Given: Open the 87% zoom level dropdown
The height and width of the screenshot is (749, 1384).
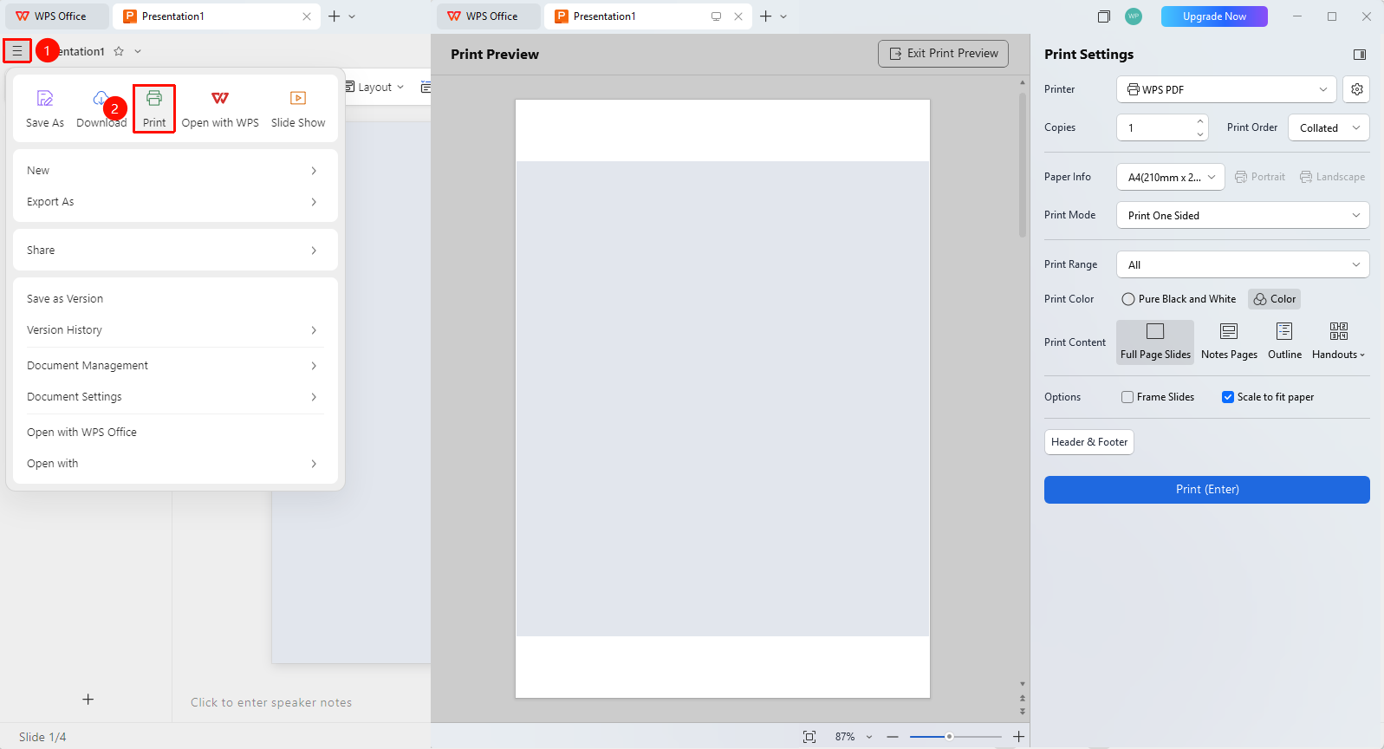Looking at the screenshot, I should click(854, 737).
